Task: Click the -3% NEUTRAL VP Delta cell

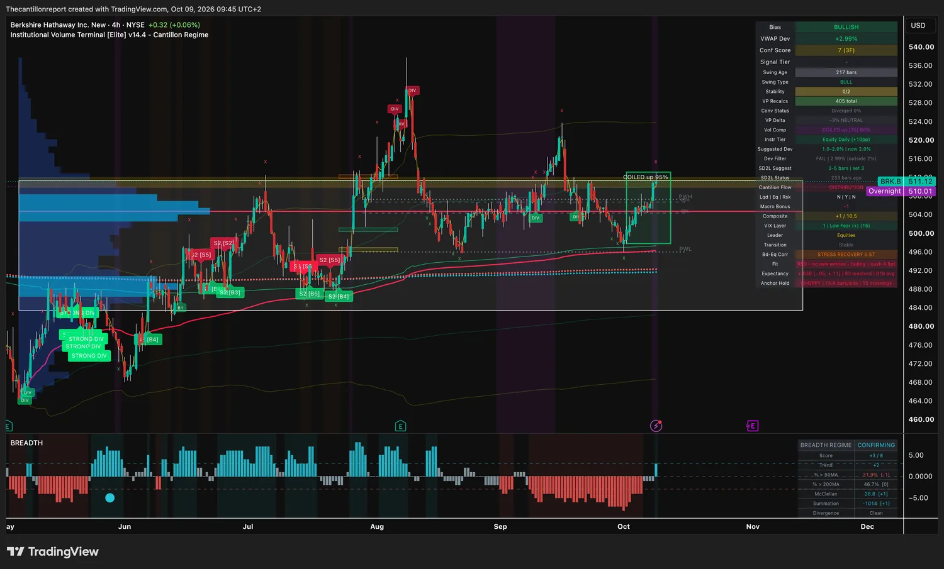Action: tap(846, 120)
